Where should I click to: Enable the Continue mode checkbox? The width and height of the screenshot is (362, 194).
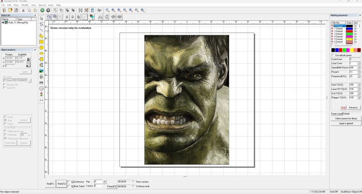coord(133,186)
